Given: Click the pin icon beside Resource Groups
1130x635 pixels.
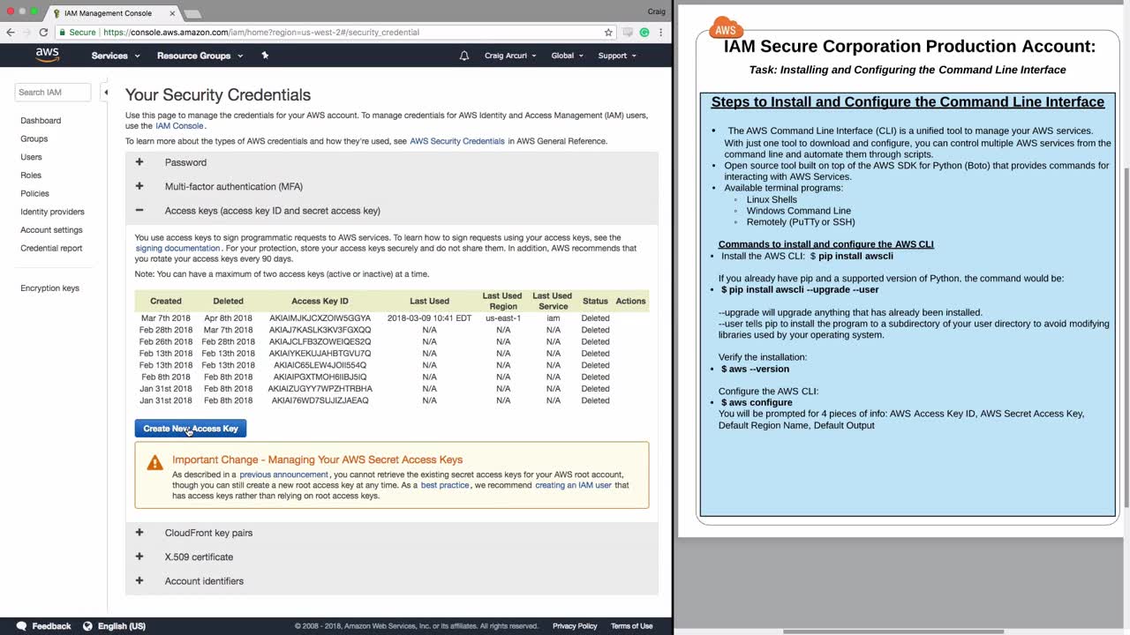Looking at the screenshot, I should click(265, 56).
